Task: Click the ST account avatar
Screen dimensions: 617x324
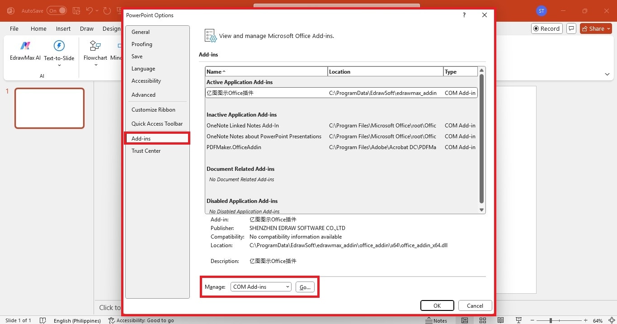Action: 541,10
